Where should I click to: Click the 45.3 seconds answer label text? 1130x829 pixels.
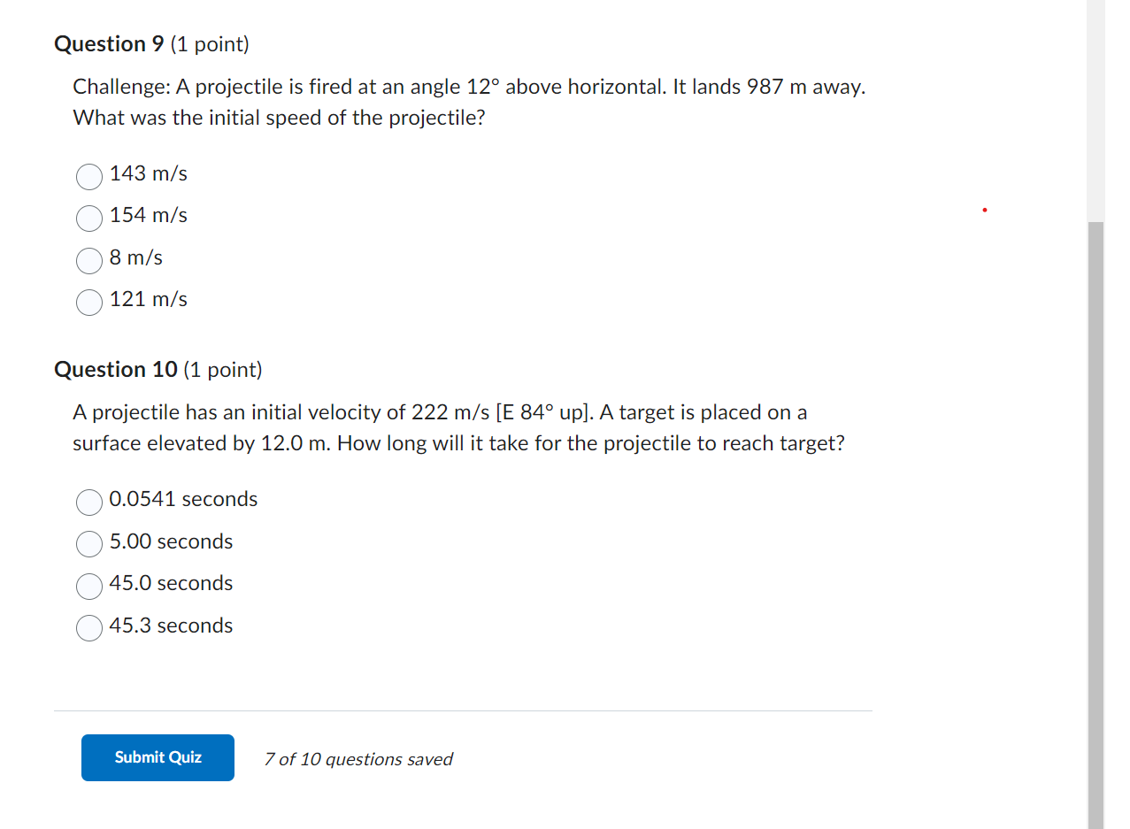point(171,626)
